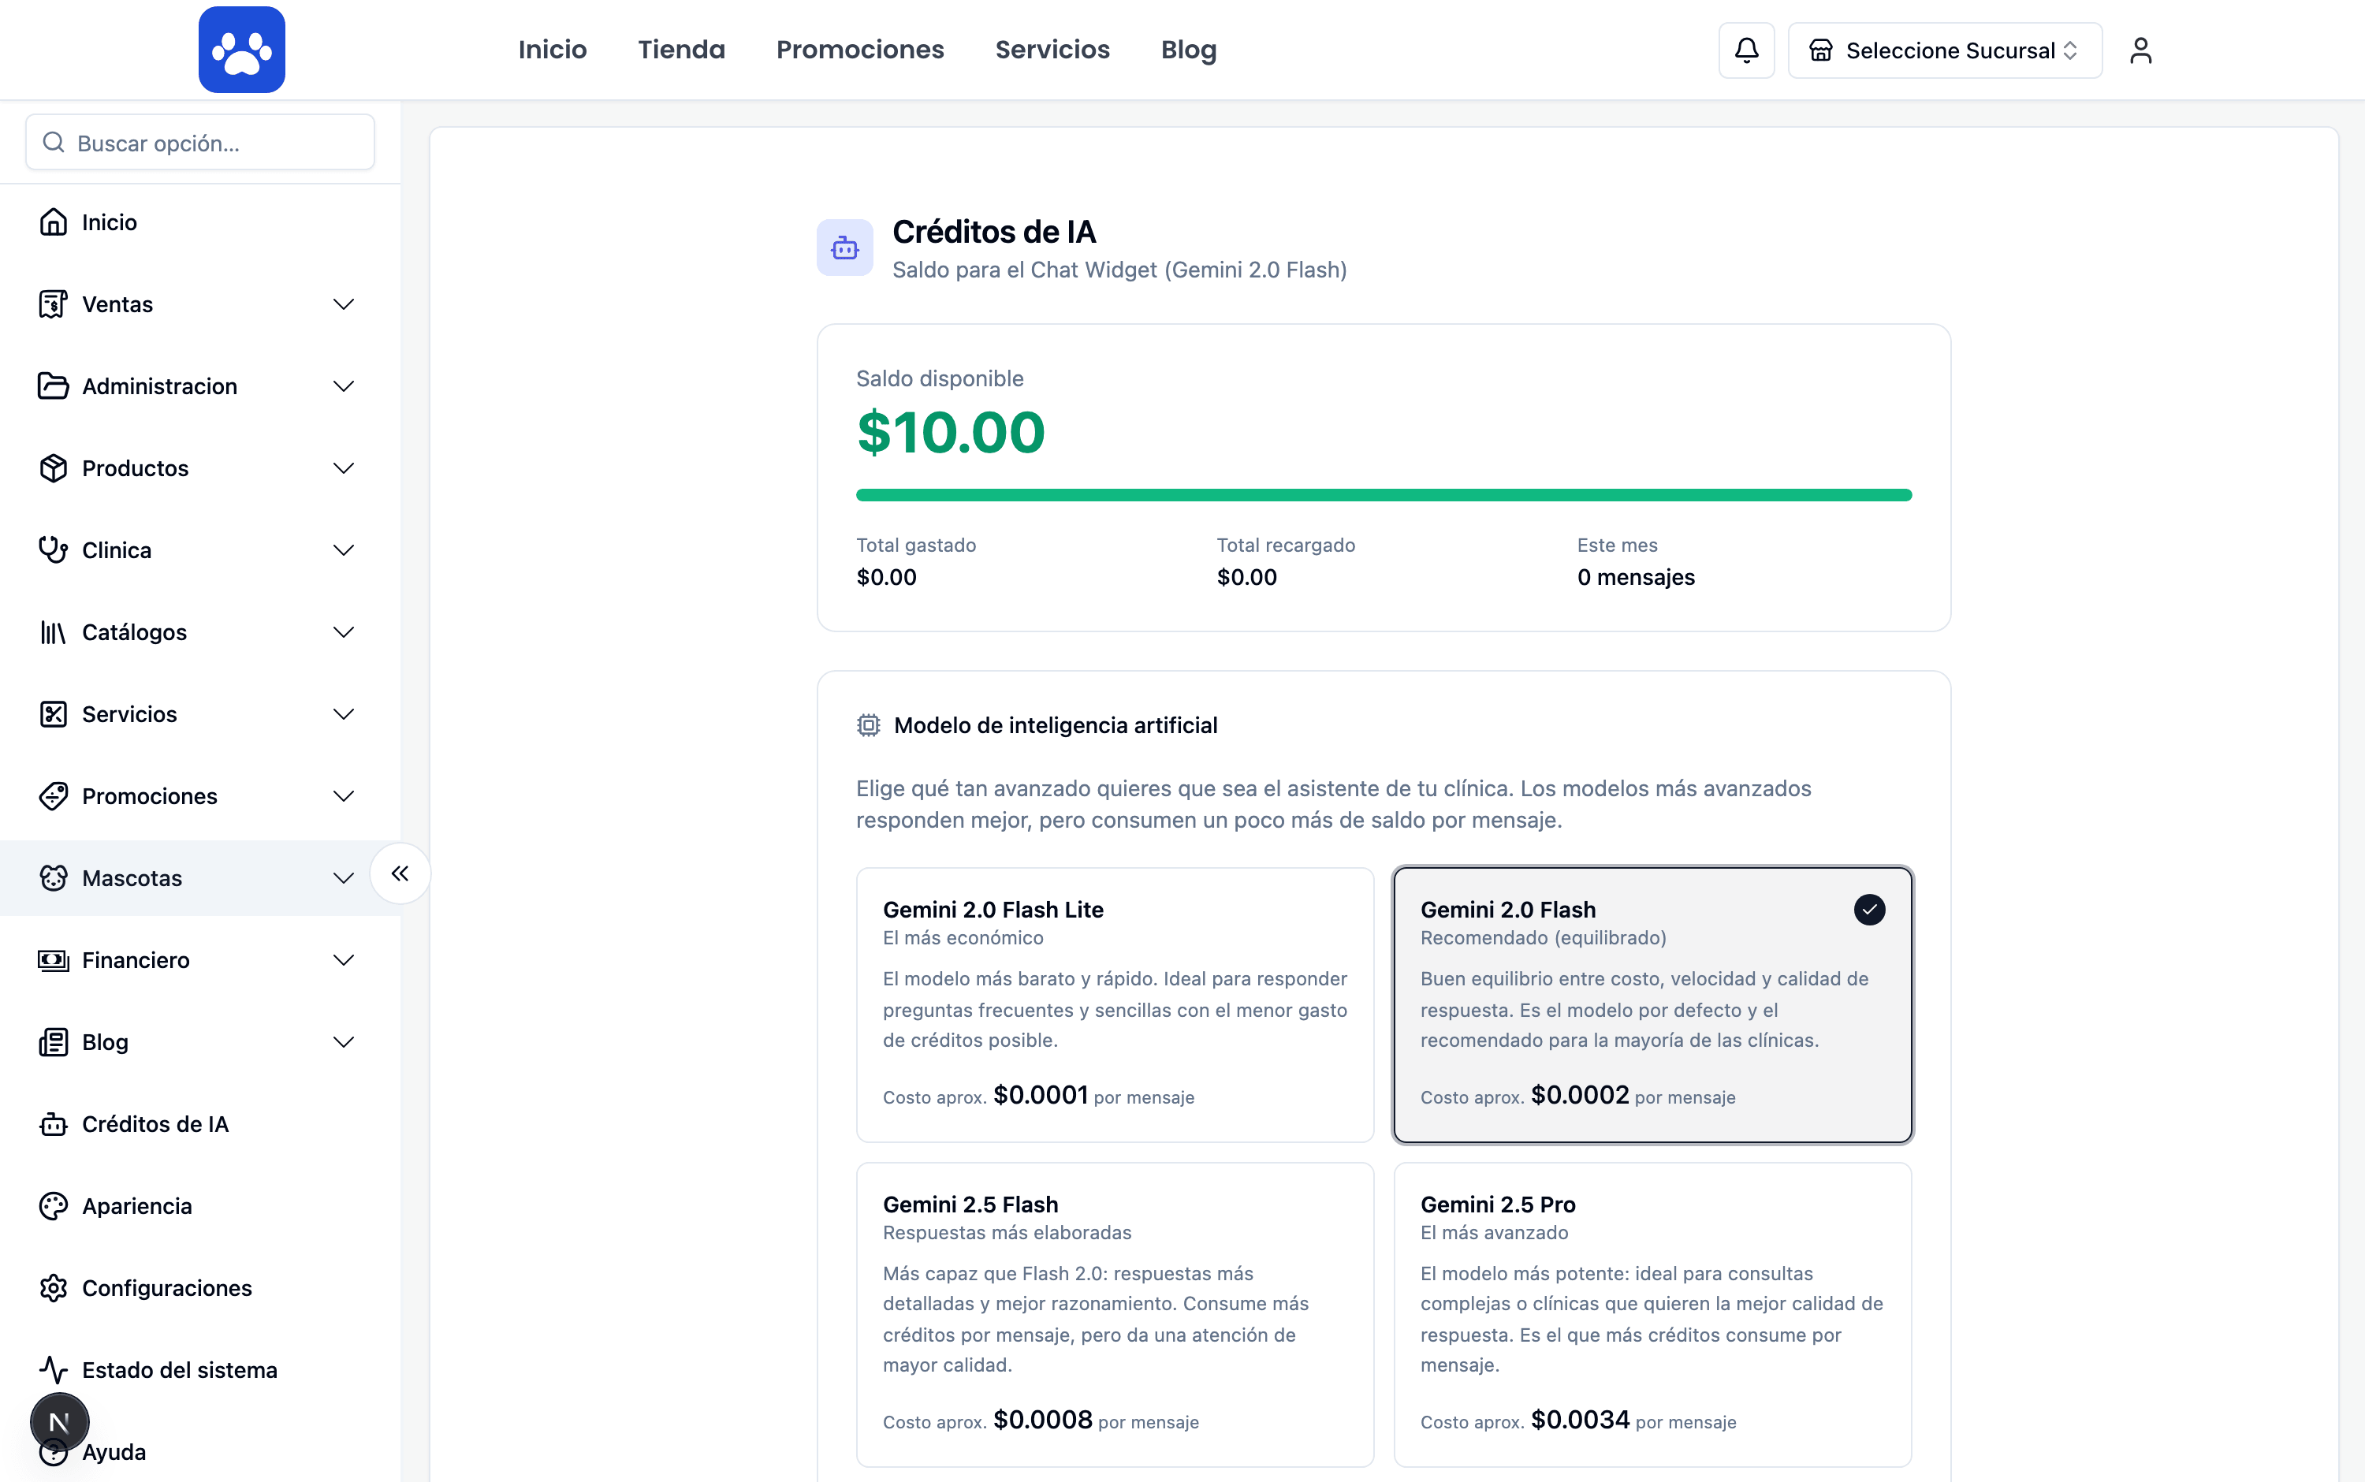Expand the sidebar Blog chevron
The image size is (2365, 1482).
point(343,1042)
